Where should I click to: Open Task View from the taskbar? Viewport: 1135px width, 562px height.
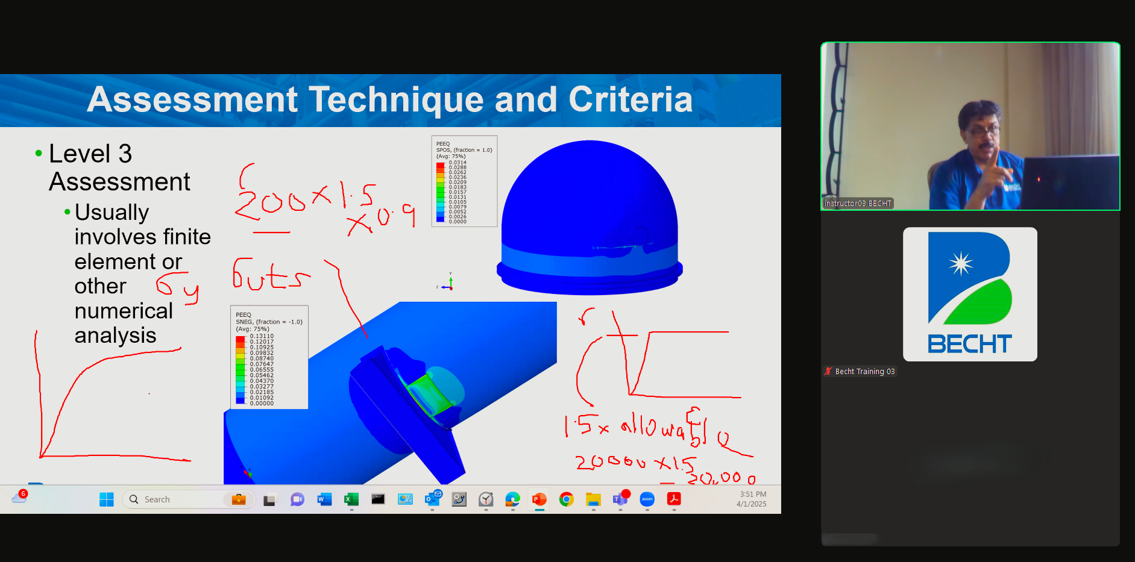pyautogui.click(x=269, y=499)
